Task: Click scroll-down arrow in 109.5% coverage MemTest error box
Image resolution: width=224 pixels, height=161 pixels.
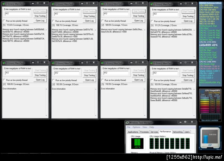Action: [145, 56]
